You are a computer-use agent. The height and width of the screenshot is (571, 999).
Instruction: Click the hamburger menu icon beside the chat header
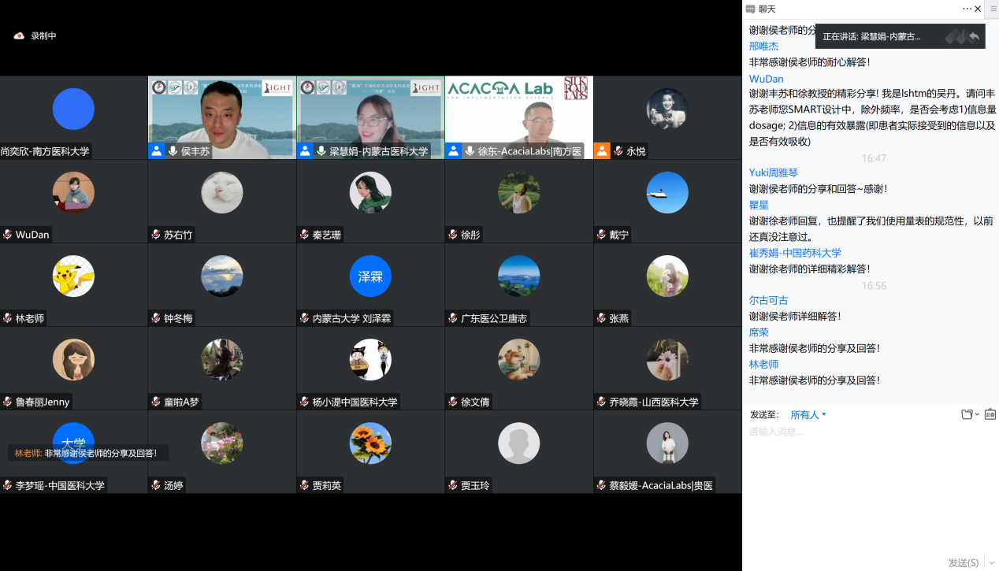point(993,9)
